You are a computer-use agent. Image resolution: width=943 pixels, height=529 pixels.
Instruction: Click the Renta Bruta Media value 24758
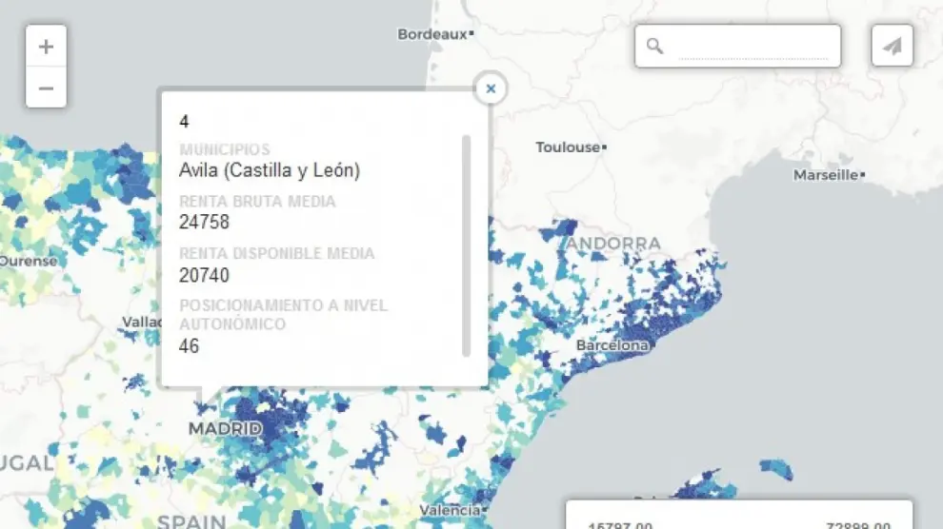[204, 223]
